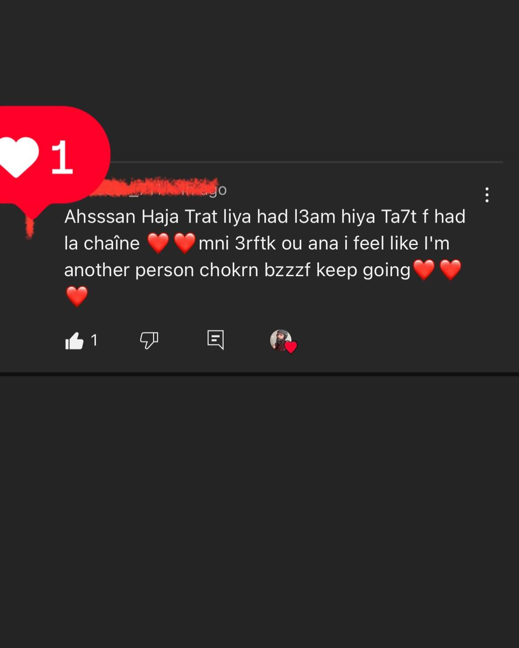Tap the red hearts after 'keep going'

pyautogui.click(x=437, y=270)
